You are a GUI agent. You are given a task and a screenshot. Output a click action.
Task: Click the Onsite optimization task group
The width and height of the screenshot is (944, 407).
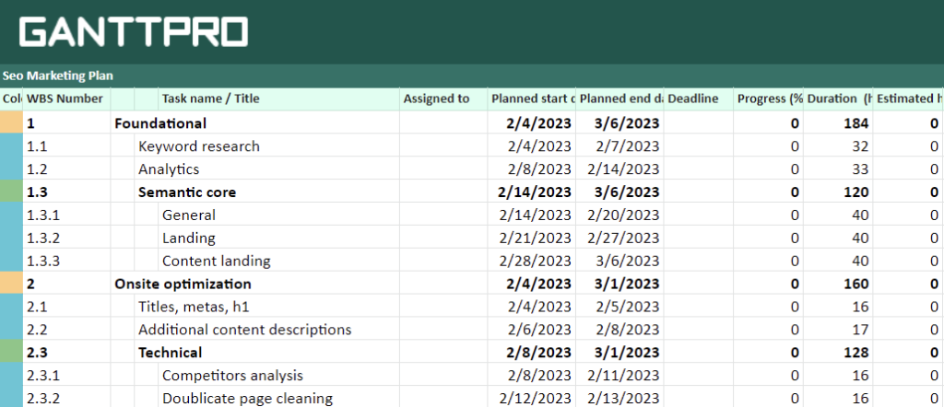[183, 285]
